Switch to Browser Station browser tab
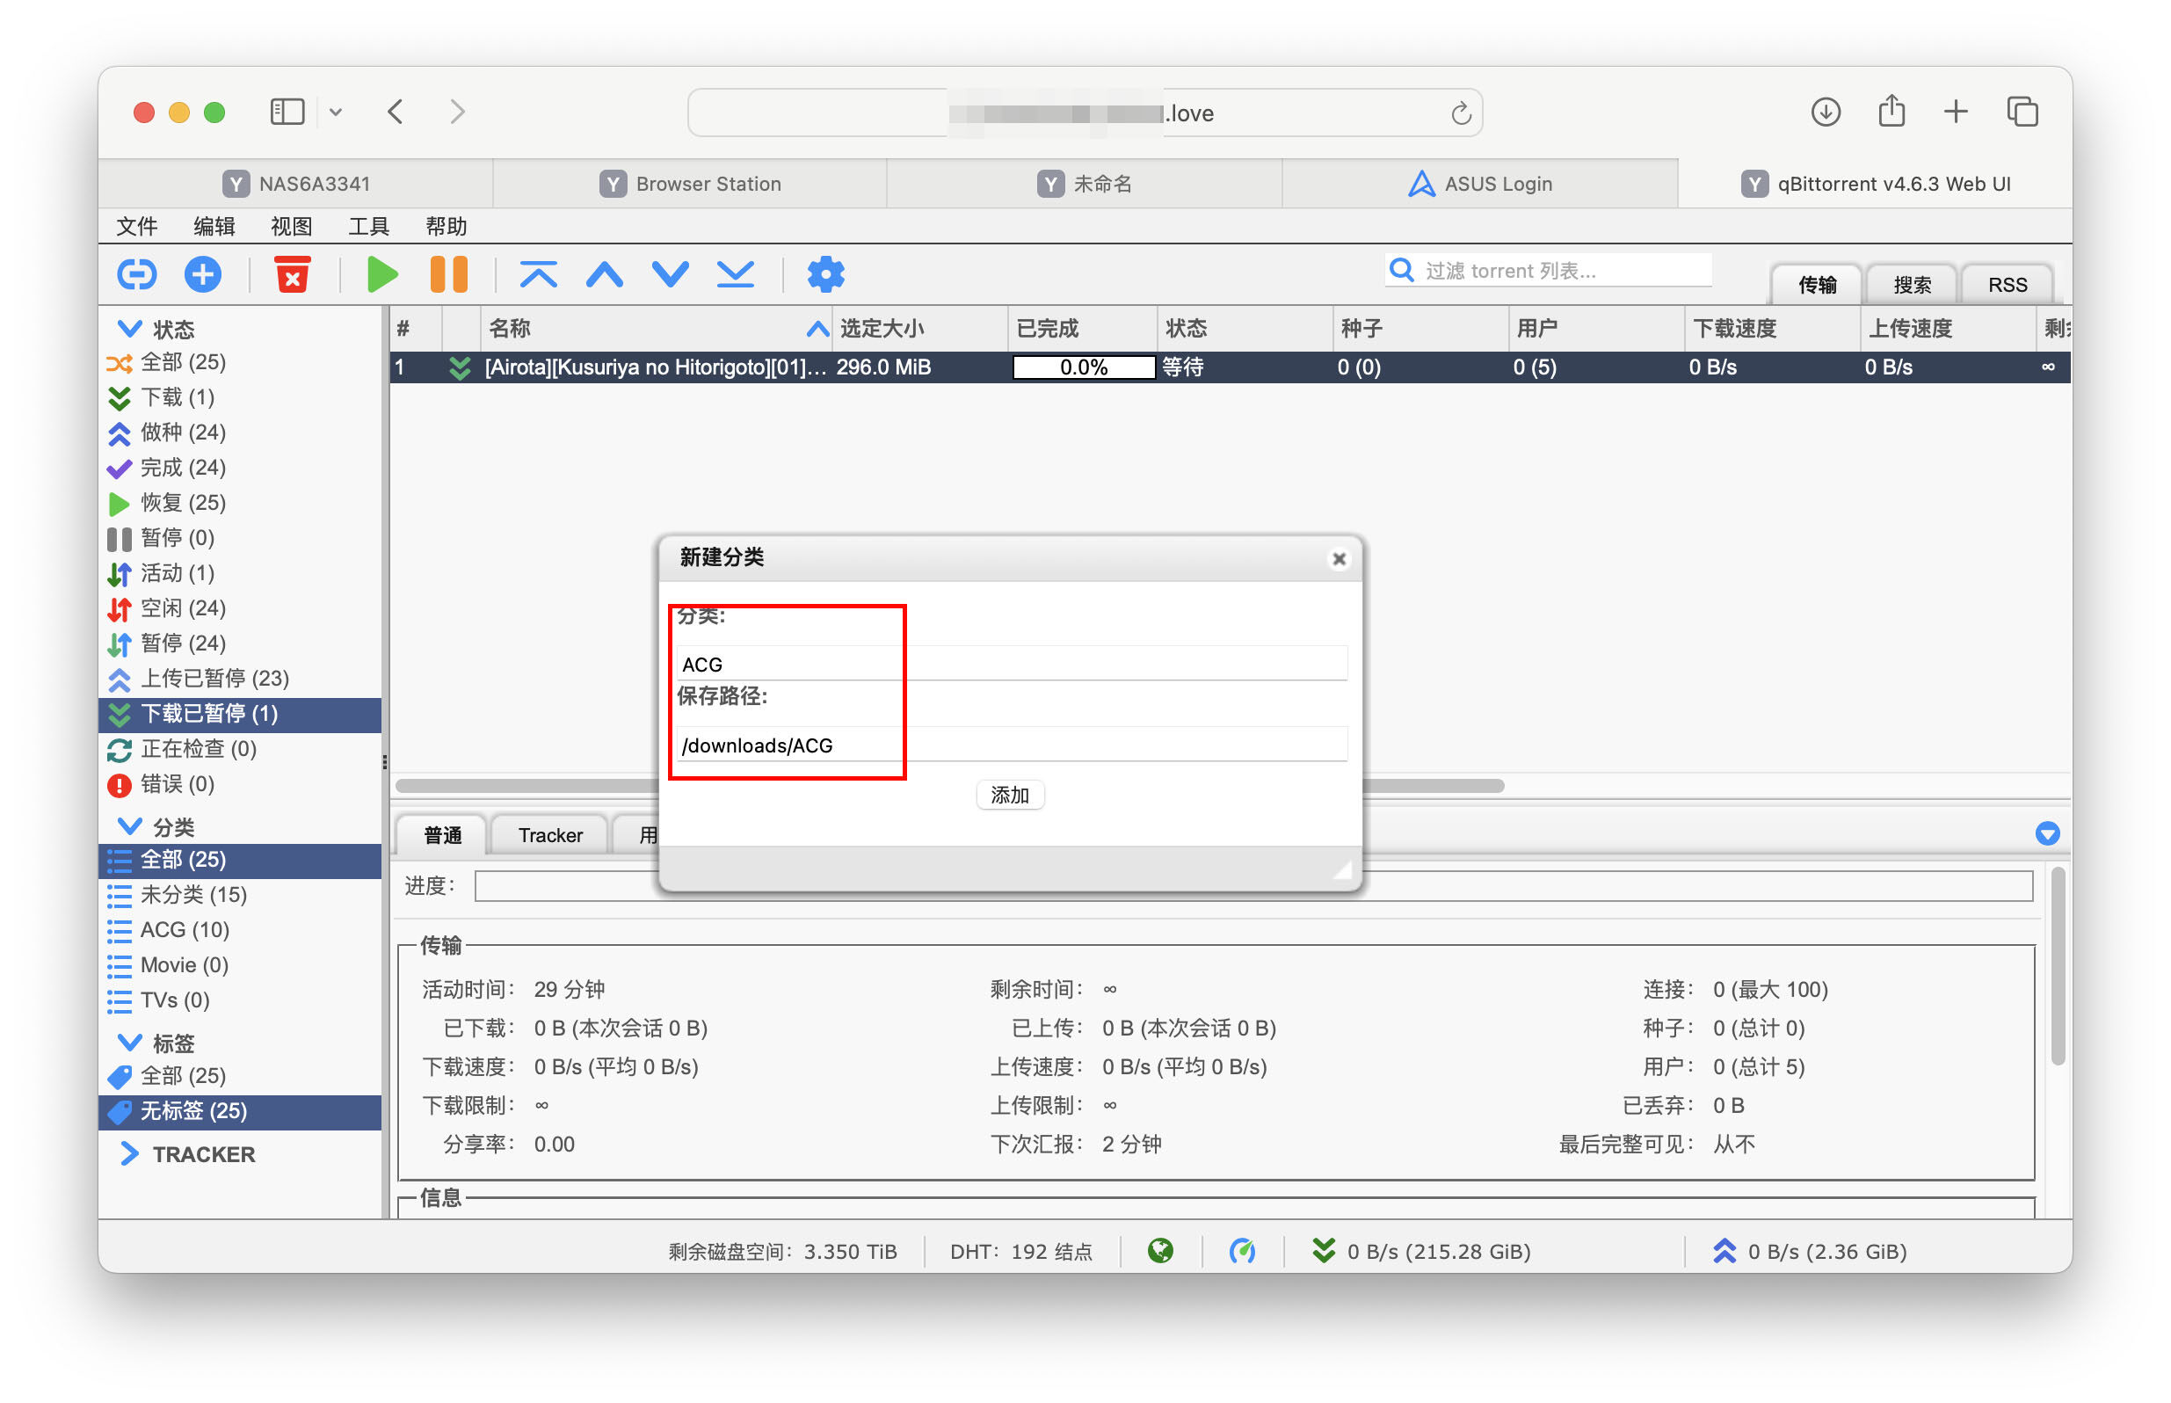Image resolution: width=2171 pixels, height=1403 pixels. [x=689, y=183]
